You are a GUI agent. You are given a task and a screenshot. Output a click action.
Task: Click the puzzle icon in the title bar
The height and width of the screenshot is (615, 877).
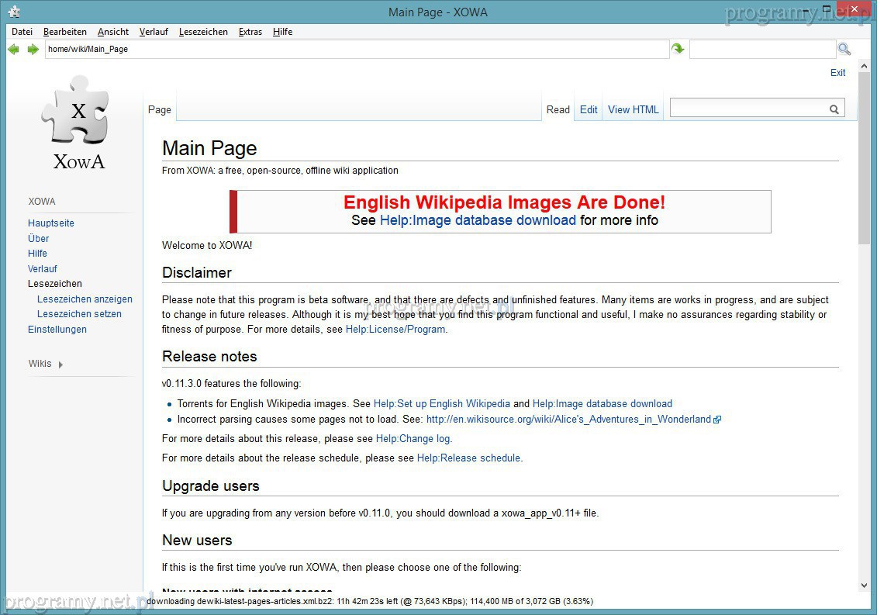click(x=14, y=12)
